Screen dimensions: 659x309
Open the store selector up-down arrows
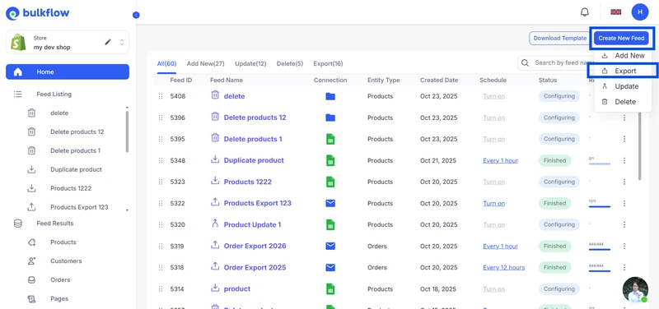point(122,42)
